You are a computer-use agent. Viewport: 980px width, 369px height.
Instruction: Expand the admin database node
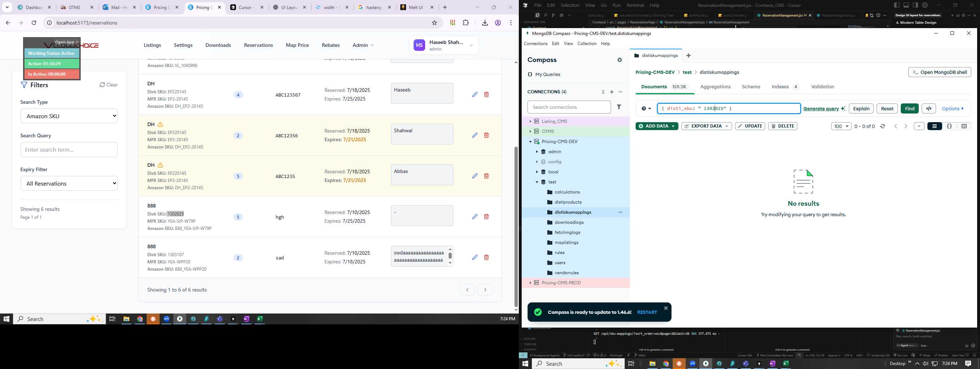(x=537, y=152)
